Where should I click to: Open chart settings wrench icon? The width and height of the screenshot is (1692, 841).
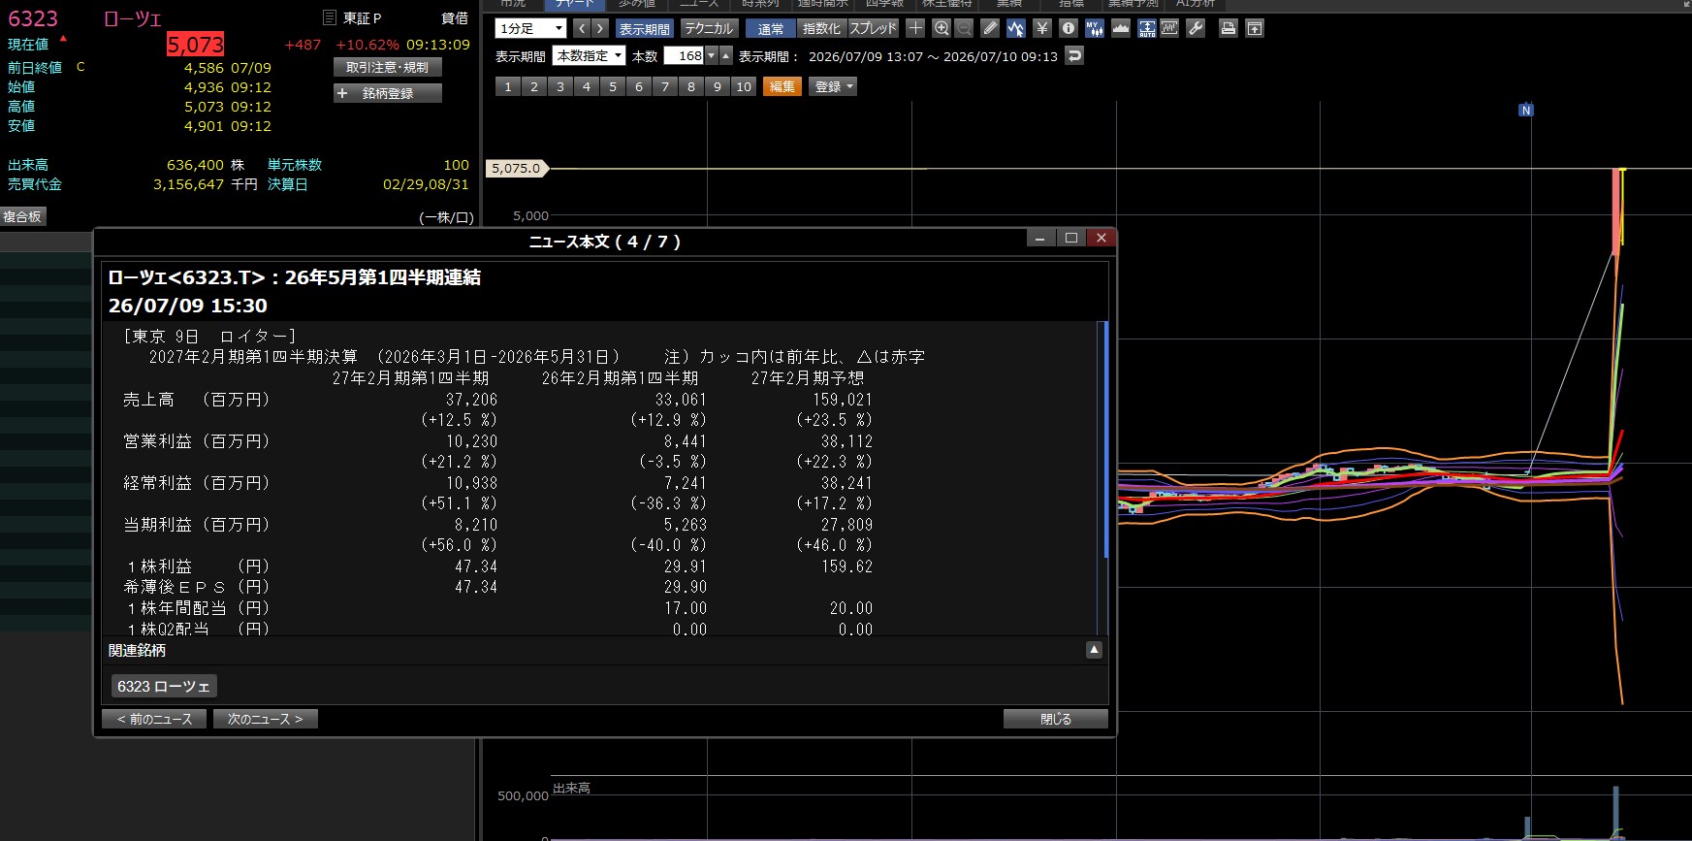click(x=1196, y=28)
